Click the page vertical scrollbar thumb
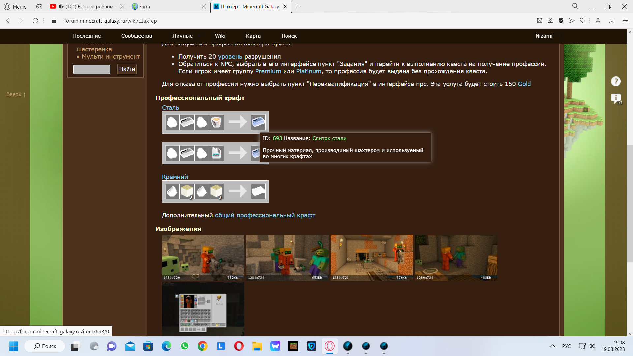This screenshot has width=633, height=356. point(630,204)
